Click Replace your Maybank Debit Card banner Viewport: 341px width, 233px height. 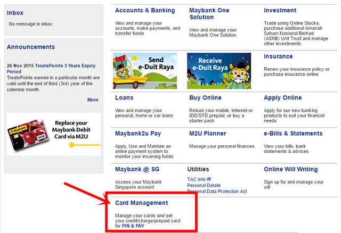pyautogui.click(x=54, y=134)
